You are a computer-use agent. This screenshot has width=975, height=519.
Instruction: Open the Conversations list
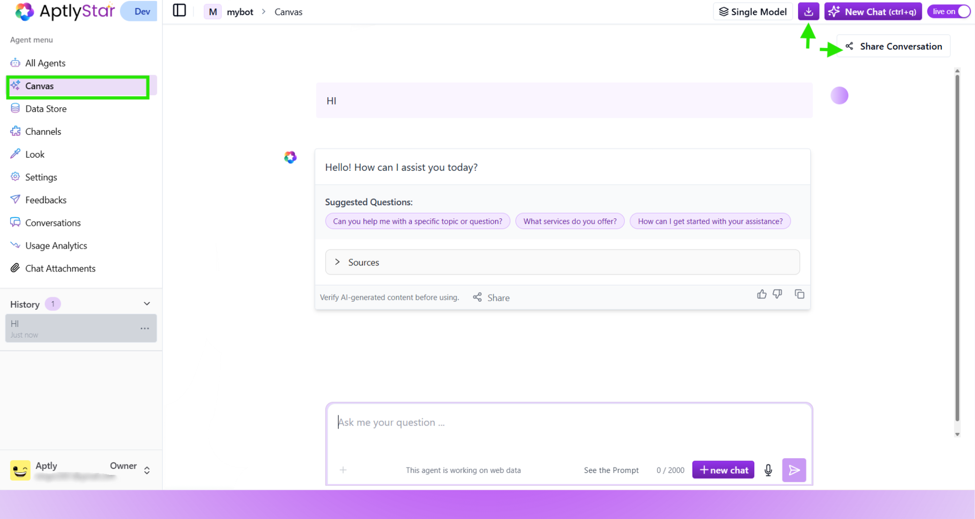point(53,223)
